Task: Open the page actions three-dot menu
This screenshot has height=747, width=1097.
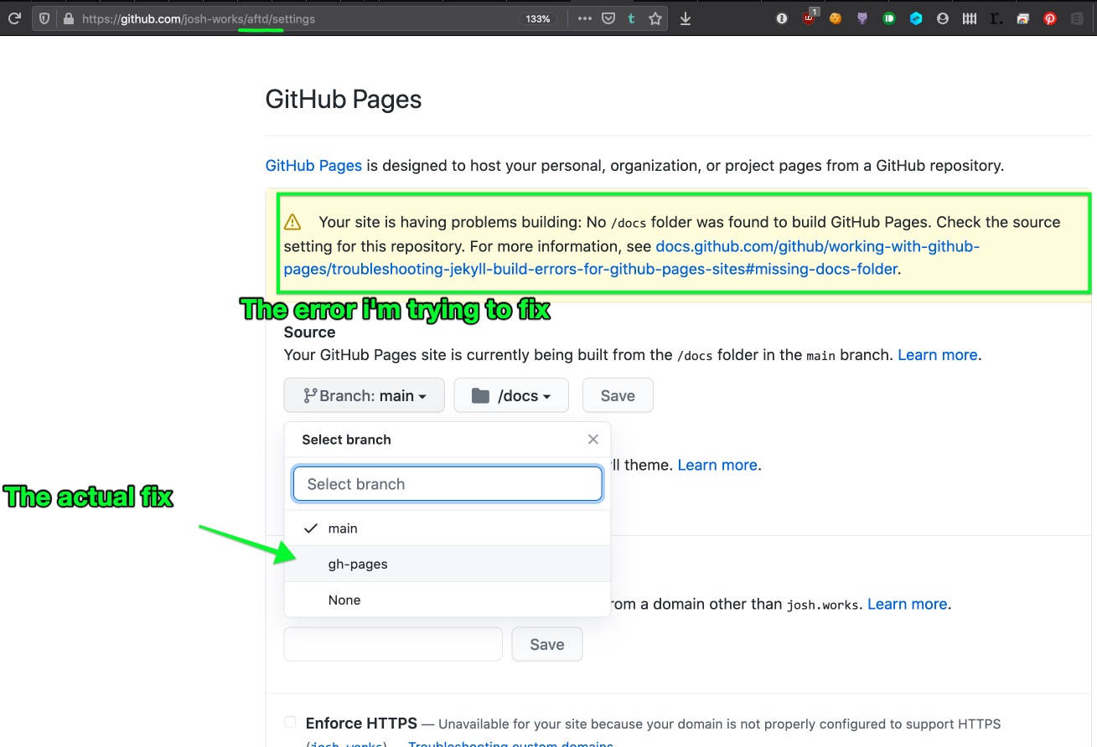Action: coord(584,18)
